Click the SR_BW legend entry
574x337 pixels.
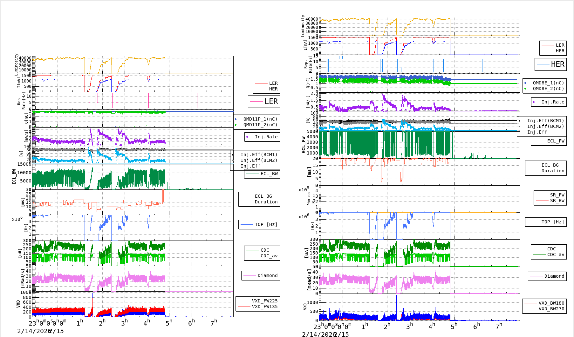pyautogui.click(x=557, y=201)
